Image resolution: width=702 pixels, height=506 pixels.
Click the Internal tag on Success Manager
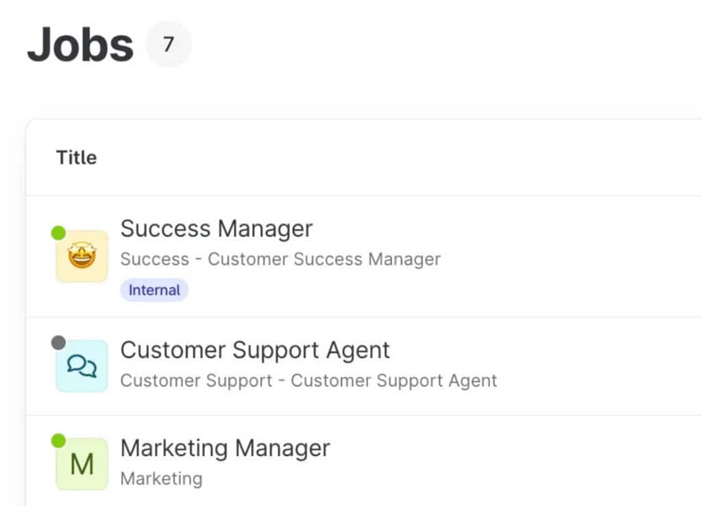[154, 290]
